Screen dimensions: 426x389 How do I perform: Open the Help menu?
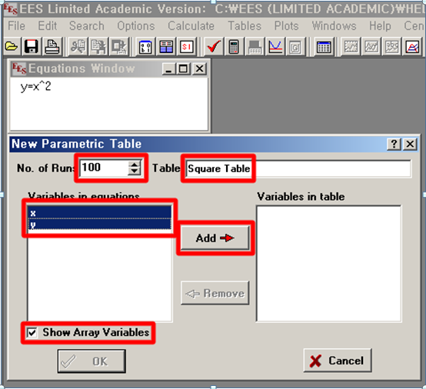tap(380, 26)
